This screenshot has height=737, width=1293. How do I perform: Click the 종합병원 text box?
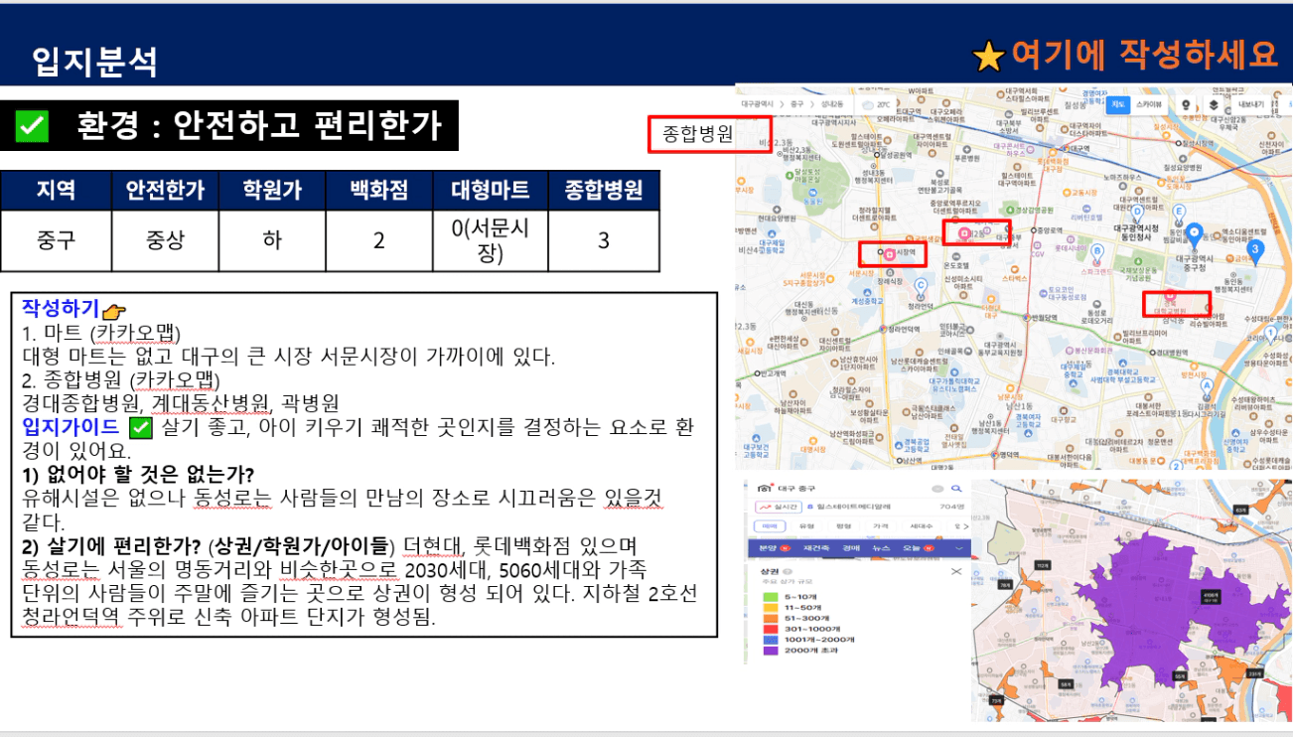point(709,134)
